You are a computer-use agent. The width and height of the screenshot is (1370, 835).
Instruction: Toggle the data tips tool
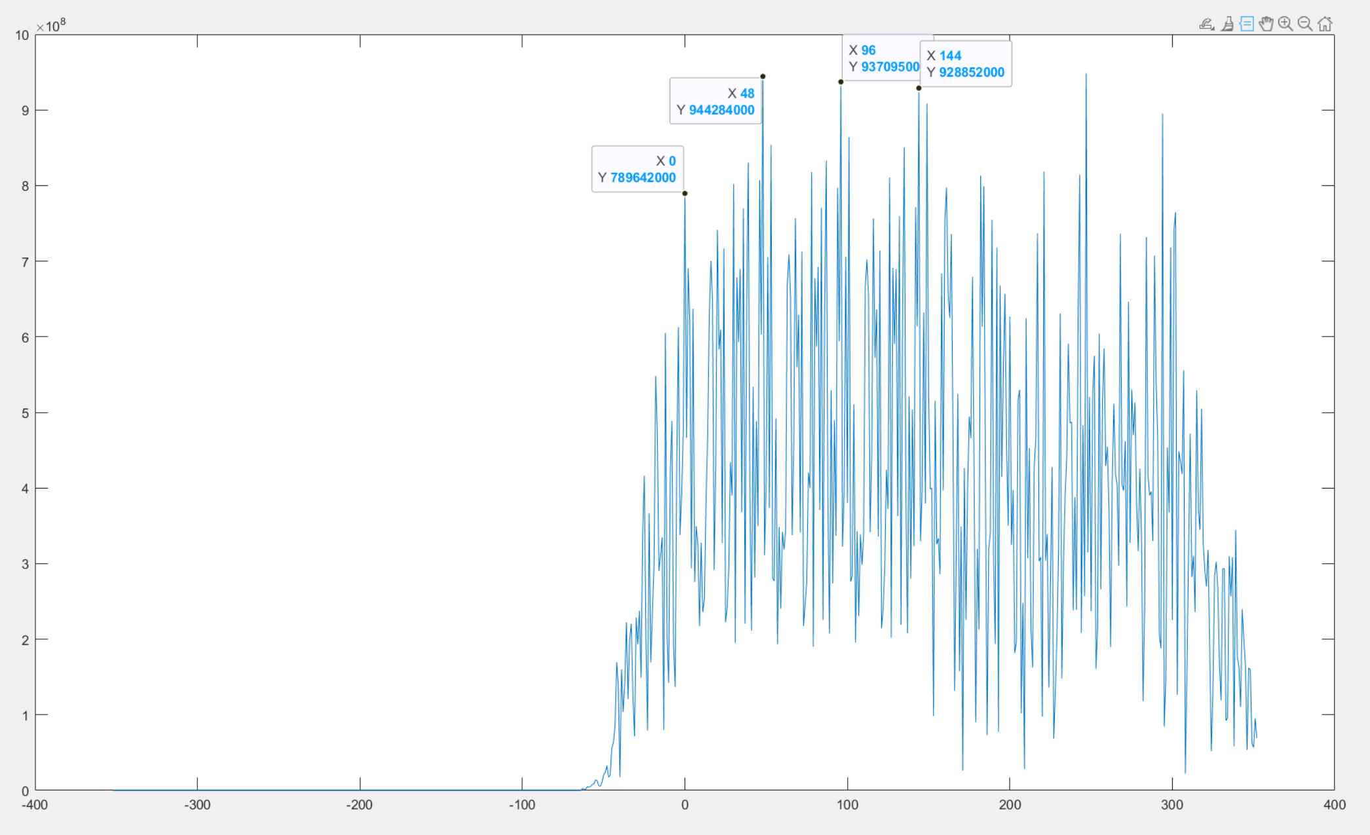pos(1247,24)
